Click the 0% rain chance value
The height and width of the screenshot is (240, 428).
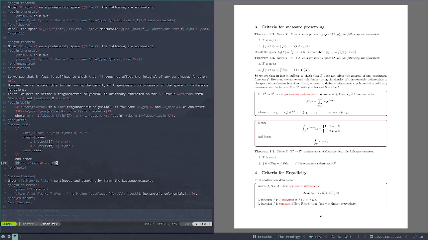340,237
